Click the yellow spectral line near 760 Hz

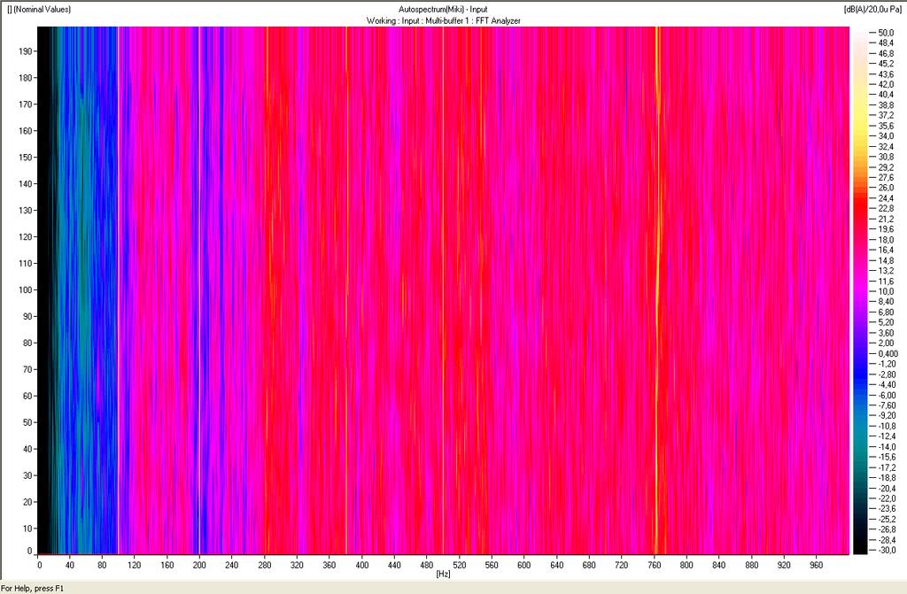(657, 289)
